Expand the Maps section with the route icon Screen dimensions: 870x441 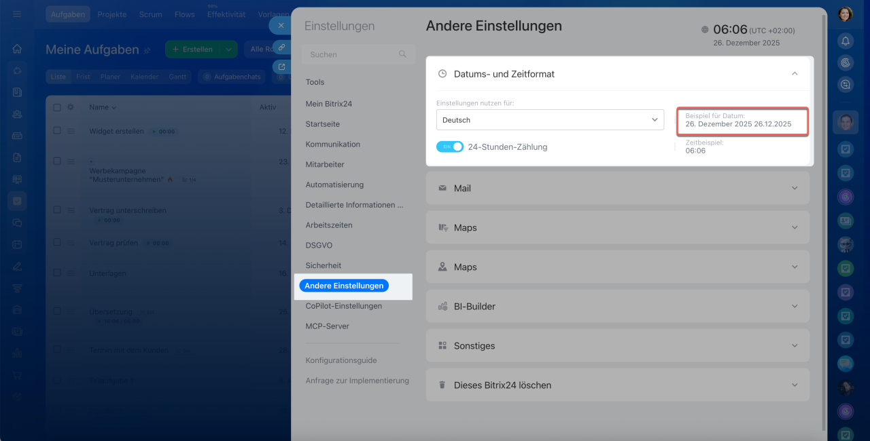(618, 227)
